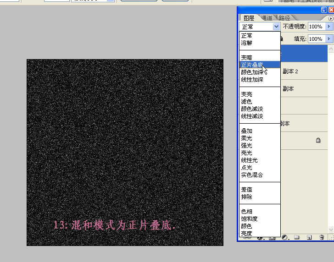Click the layers list scroll-up arrow

[x=331, y=49]
